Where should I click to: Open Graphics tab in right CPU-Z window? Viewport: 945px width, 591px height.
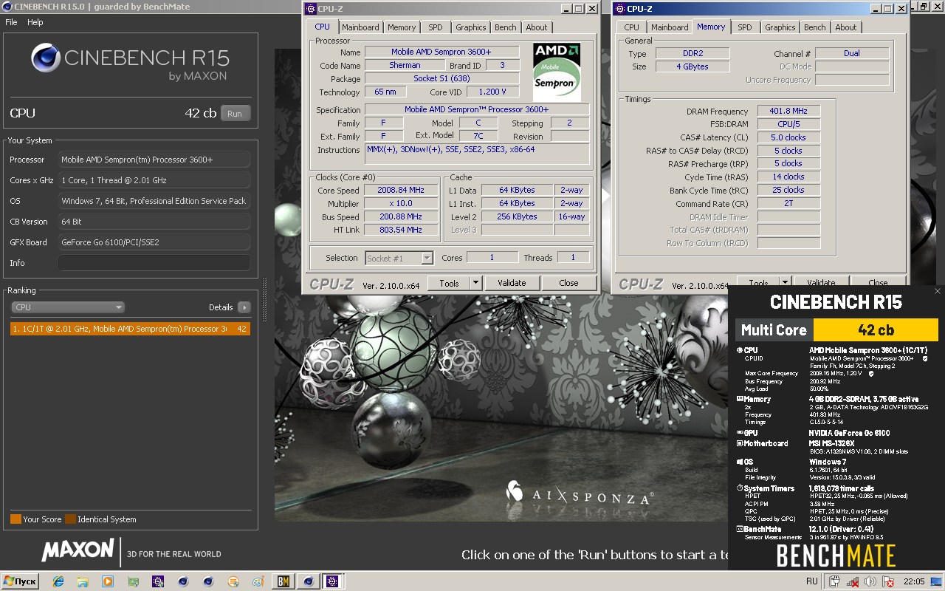click(x=780, y=27)
